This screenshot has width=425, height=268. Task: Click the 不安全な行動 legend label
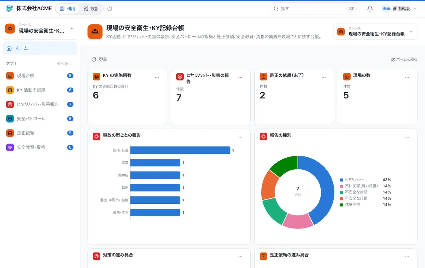click(356, 198)
